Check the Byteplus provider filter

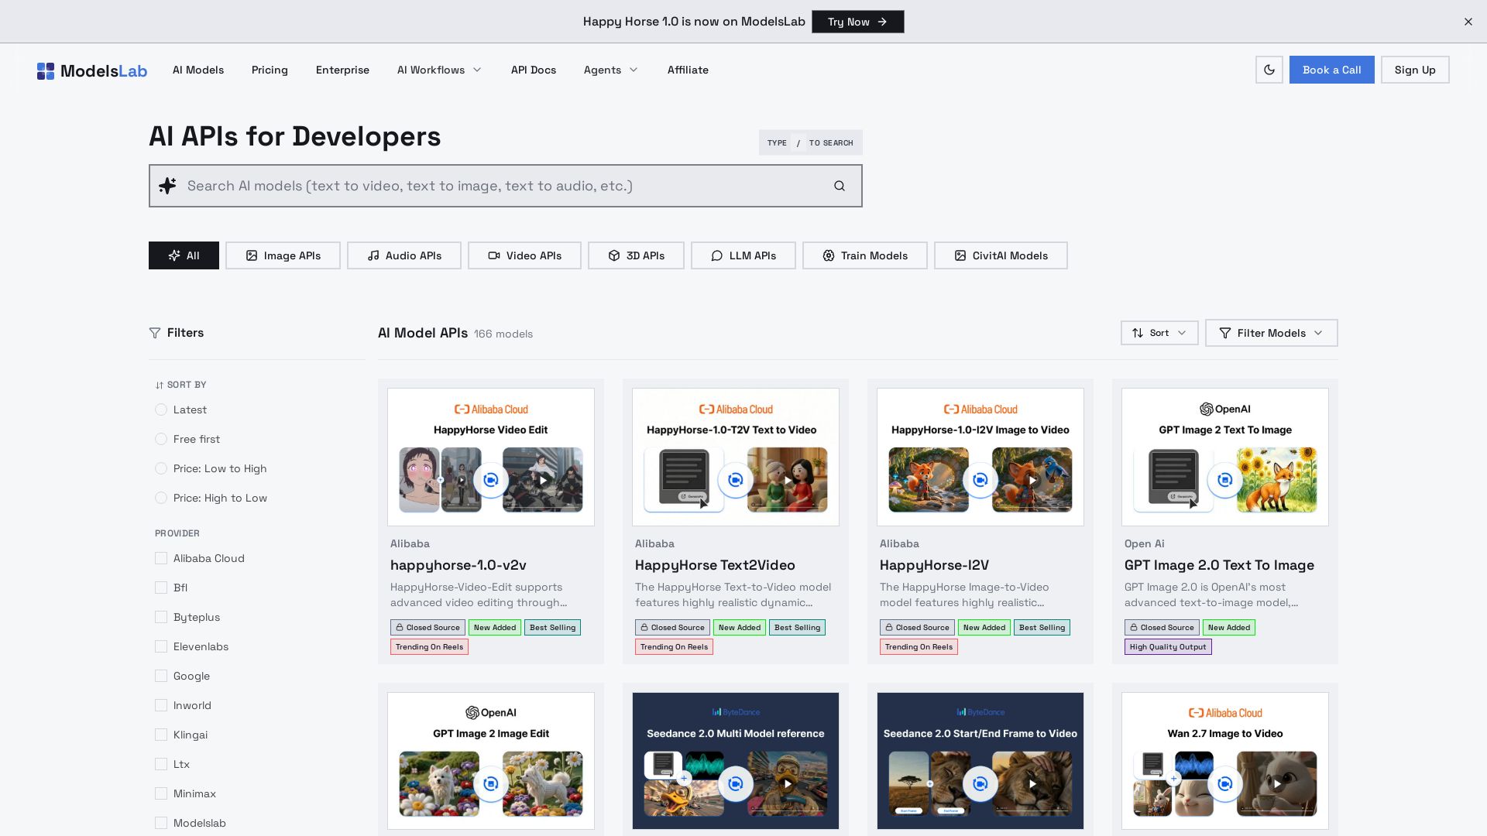[x=161, y=617]
